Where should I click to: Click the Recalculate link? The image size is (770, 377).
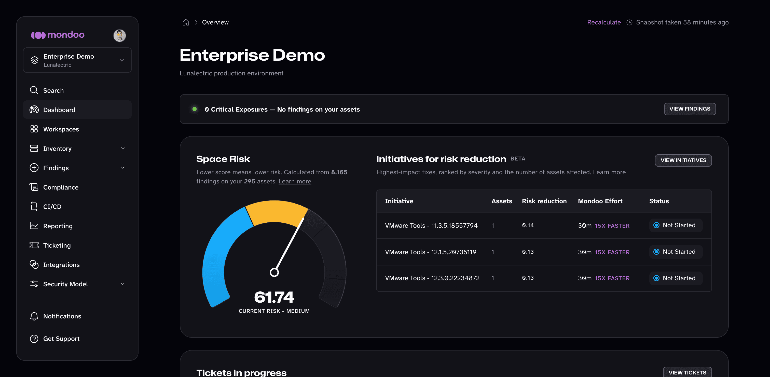[604, 22]
